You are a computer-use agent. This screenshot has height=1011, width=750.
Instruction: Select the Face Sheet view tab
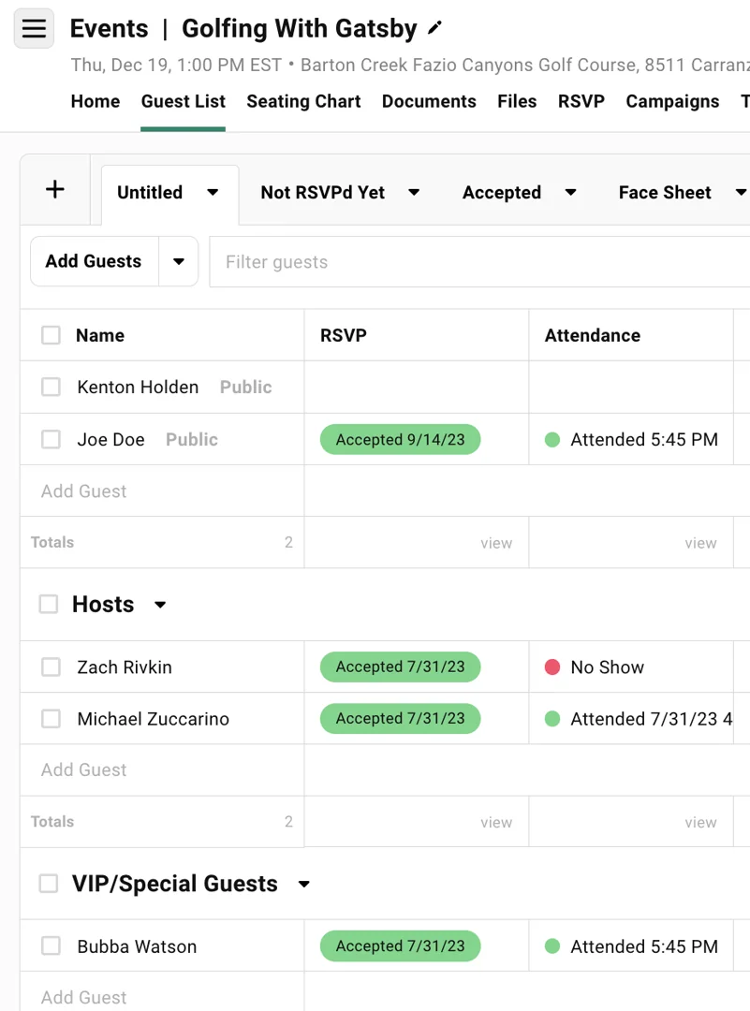665,192
